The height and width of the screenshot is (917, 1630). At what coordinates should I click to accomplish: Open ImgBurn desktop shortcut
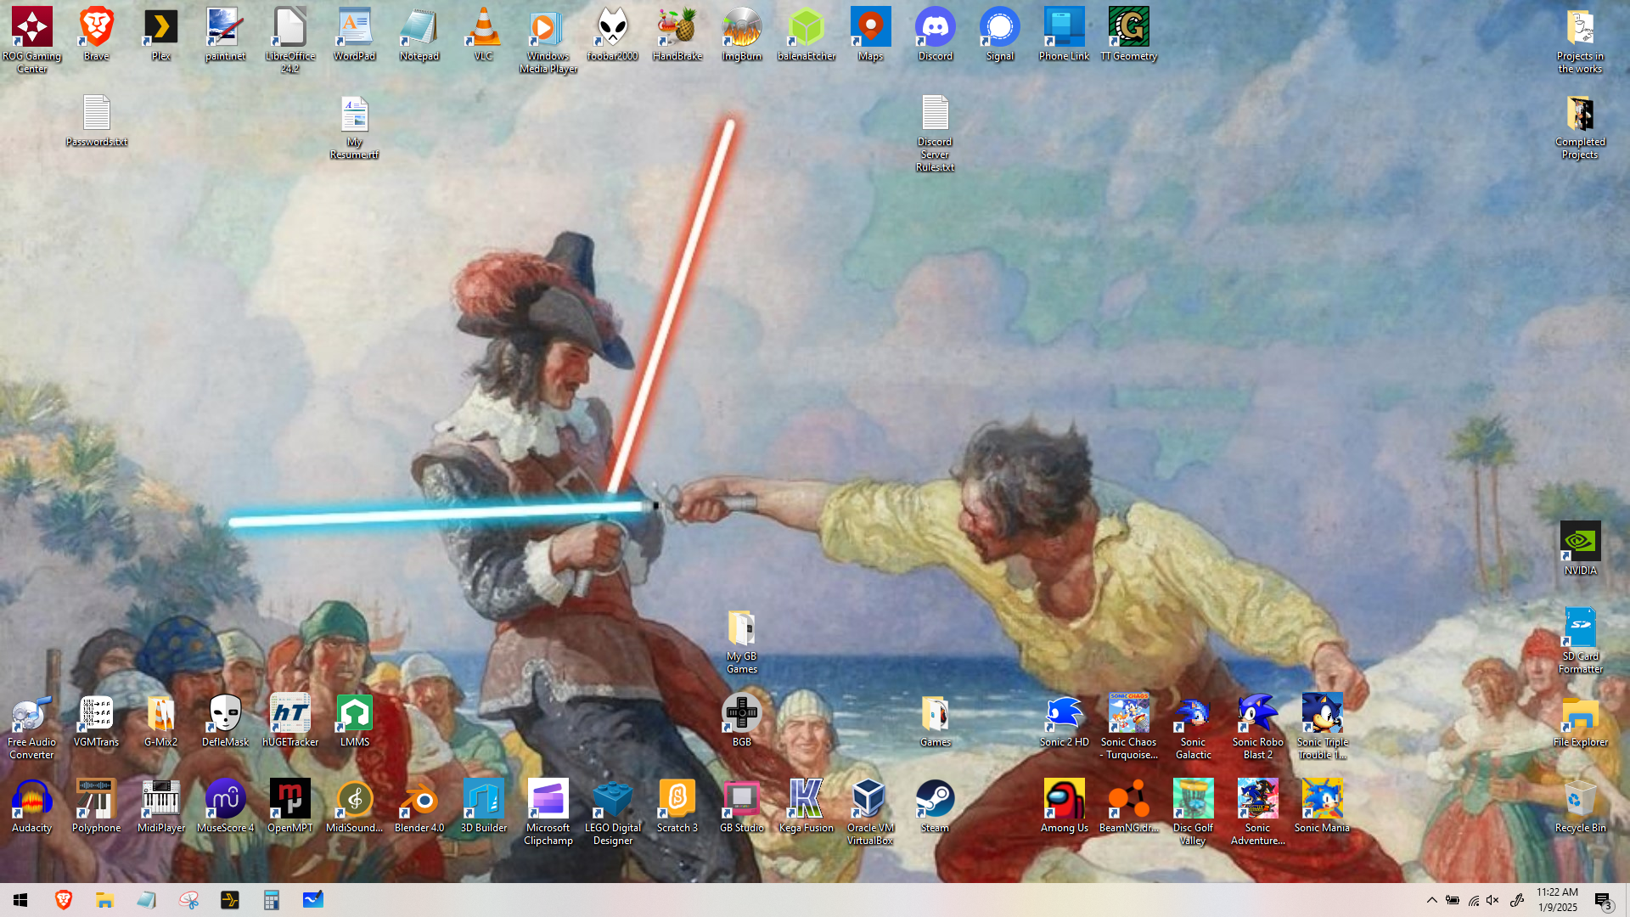click(x=741, y=34)
